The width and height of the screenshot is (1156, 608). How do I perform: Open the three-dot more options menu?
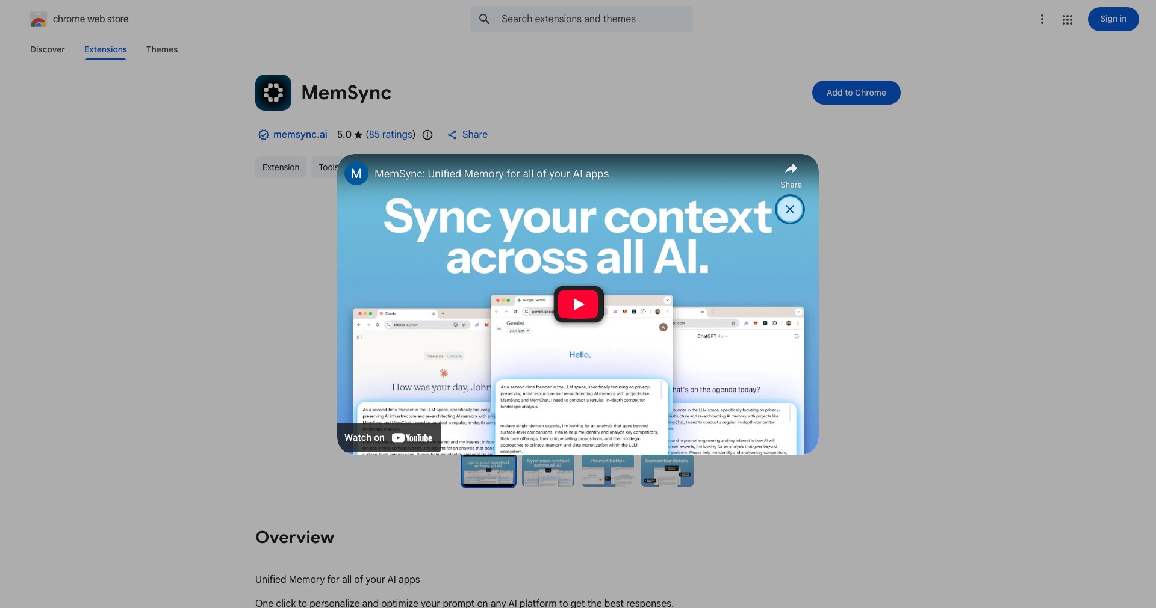pyautogui.click(x=1042, y=19)
